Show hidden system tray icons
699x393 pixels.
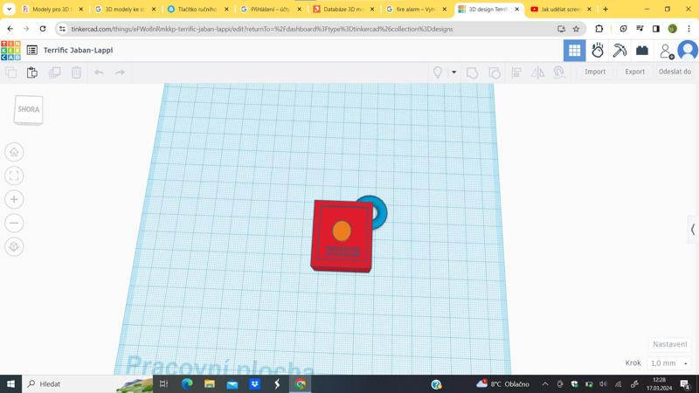545,383
